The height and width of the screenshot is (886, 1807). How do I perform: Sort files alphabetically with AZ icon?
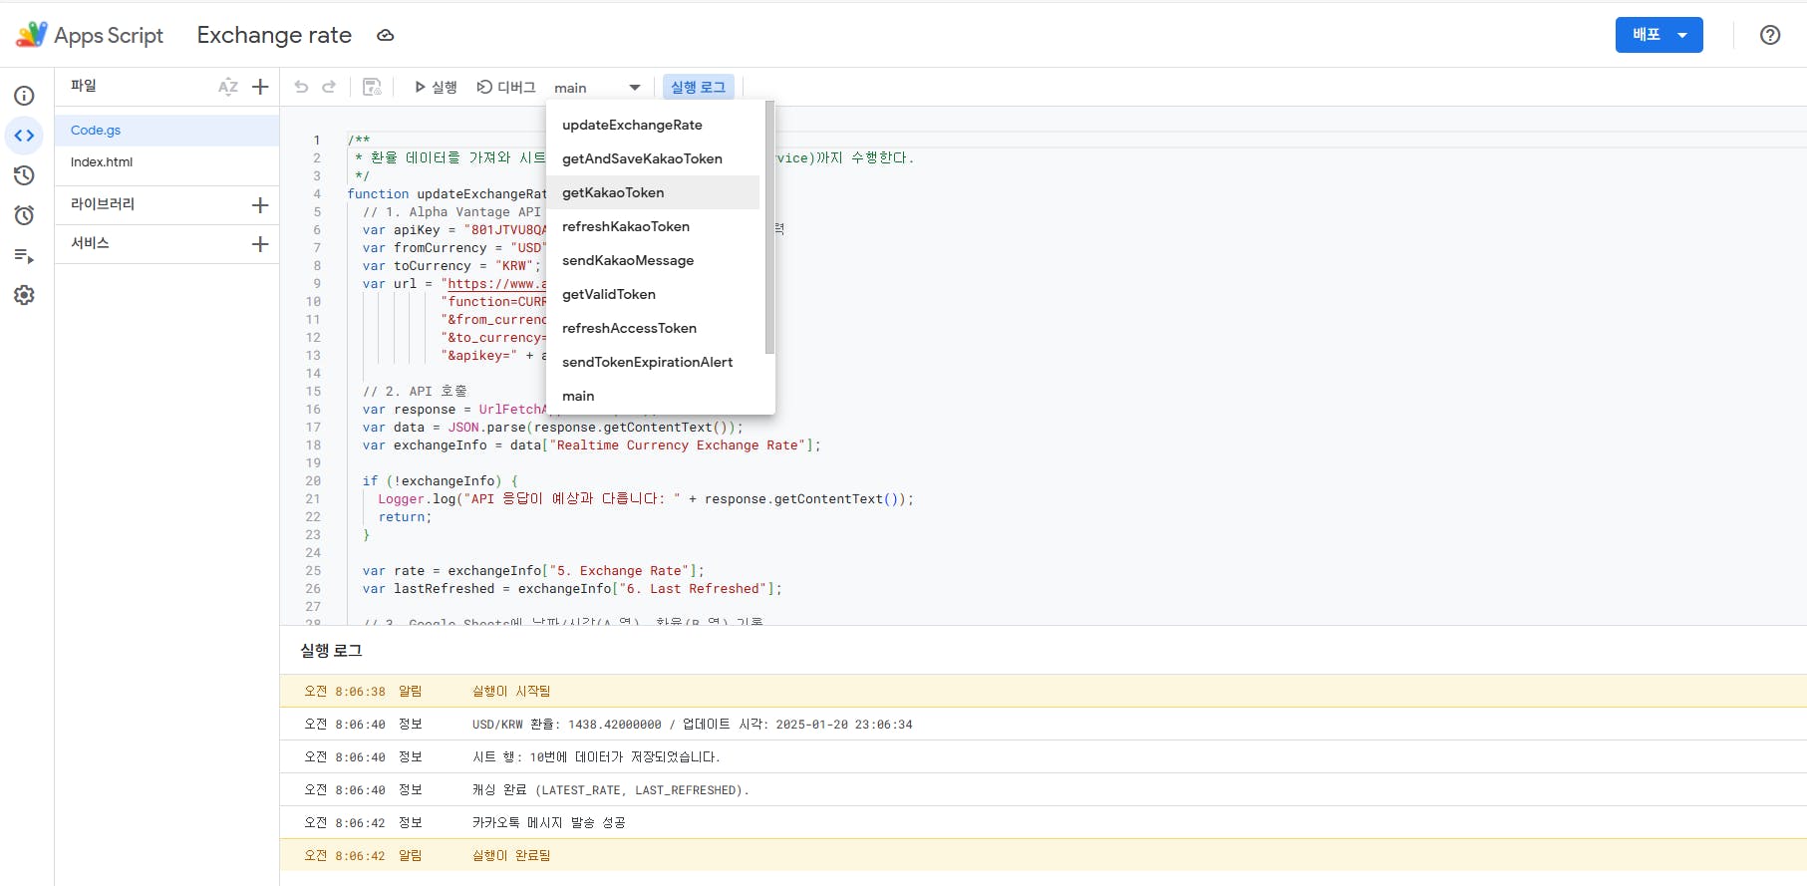coord(228,87)
